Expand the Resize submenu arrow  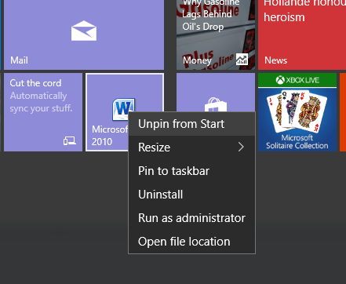click(241, 147)
